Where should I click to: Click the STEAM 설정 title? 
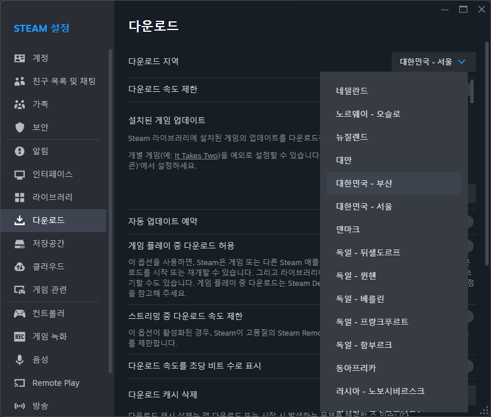pos(42,28)
